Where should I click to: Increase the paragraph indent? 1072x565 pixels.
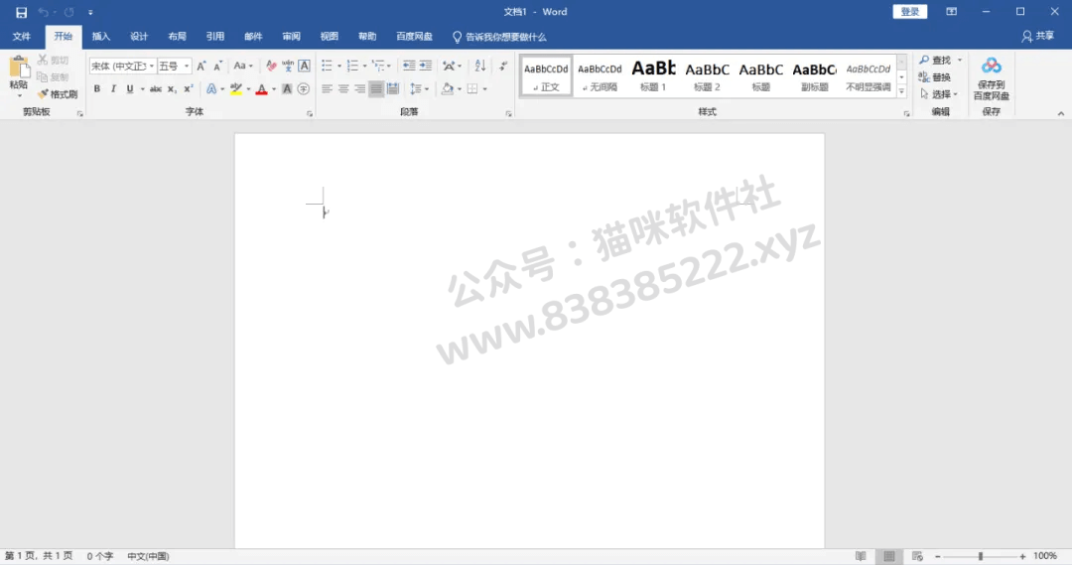(x=425, y=67)
